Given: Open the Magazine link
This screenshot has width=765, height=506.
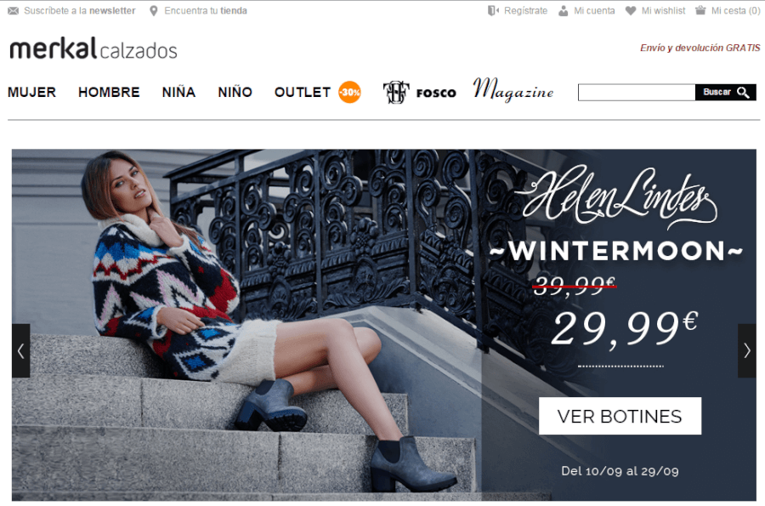Looking at the screenshot, I should pos(513,90).
